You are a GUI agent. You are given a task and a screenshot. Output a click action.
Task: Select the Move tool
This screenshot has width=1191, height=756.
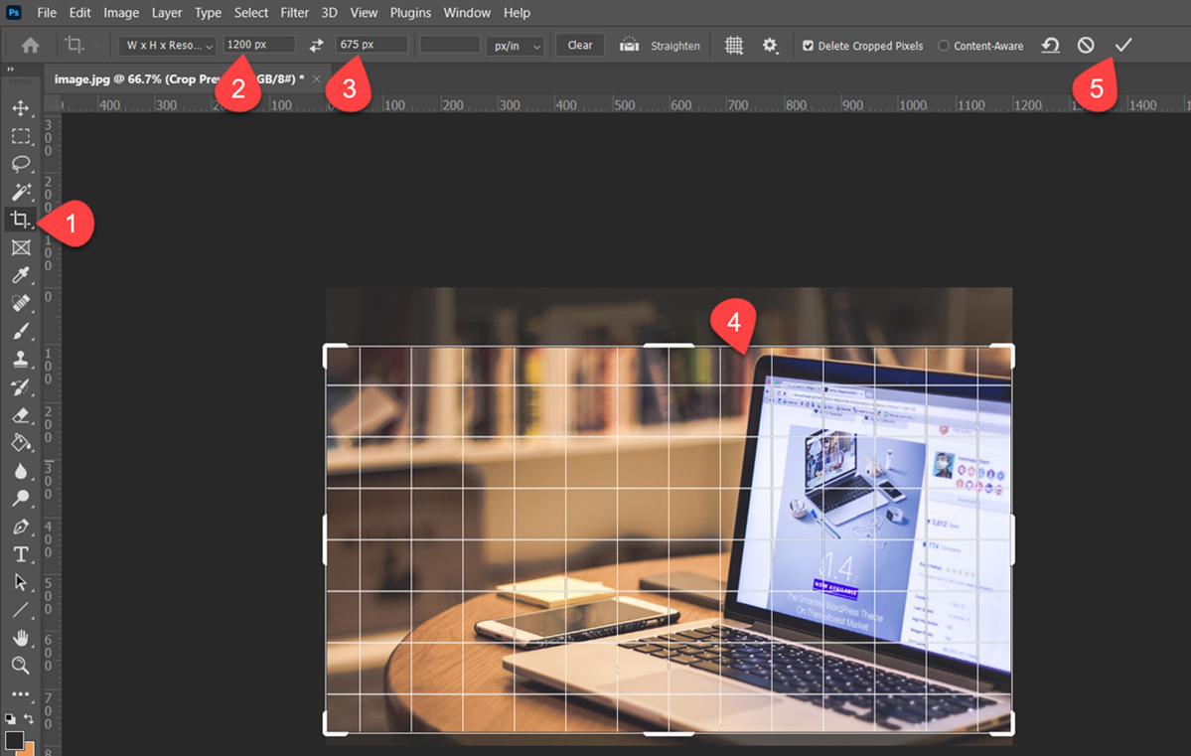point(20,108)
